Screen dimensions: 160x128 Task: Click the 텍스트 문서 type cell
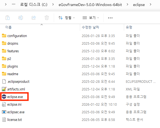[x=134, y=120]
